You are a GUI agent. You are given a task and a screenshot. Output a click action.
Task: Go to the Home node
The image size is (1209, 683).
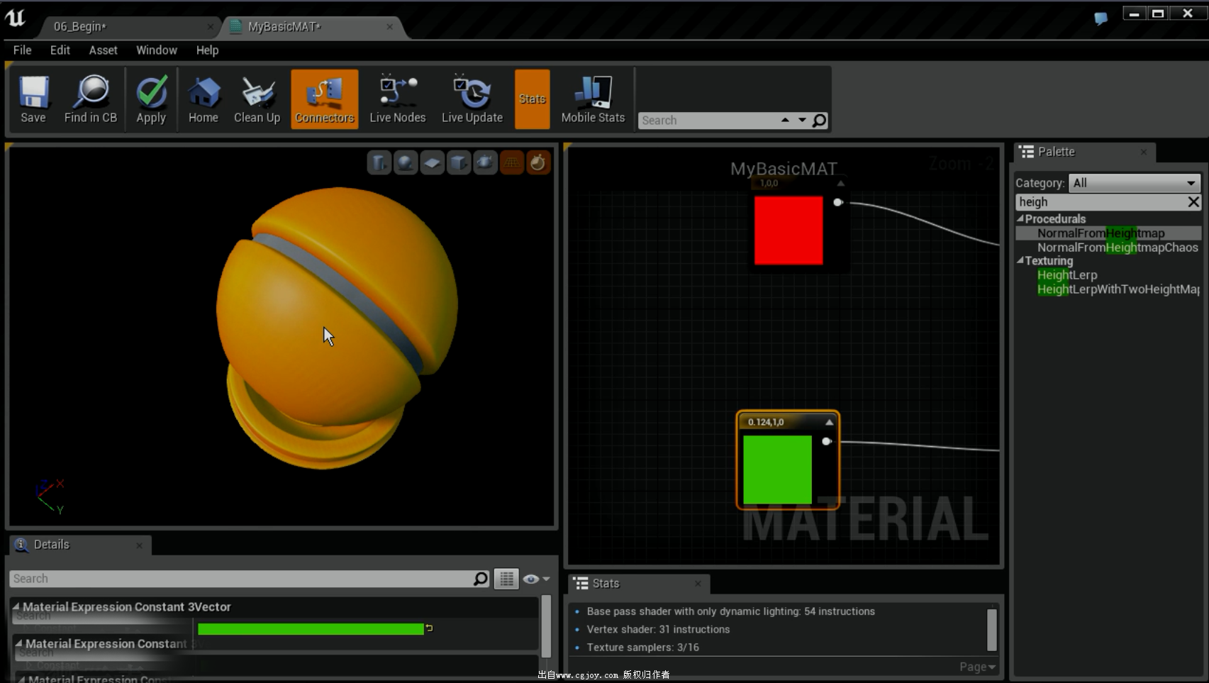pyautogui.click(x=204, y=99)
